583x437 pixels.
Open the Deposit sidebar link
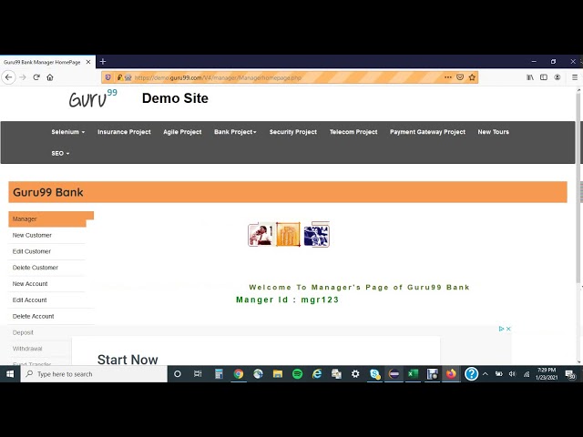click(23, 332)
